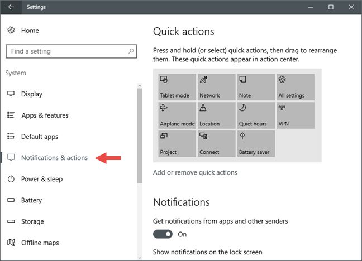Close the Settings window

[351, 7]
